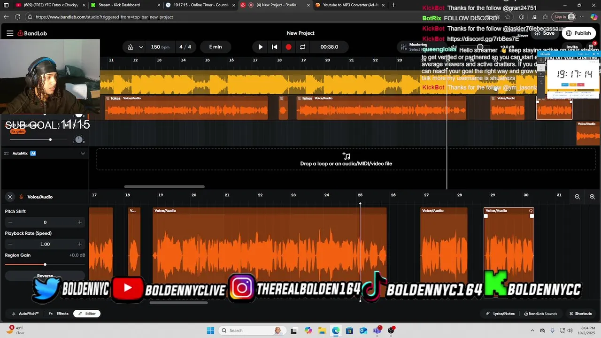Open the E min key selector
Viewport: 601px width, 338px height.
tap(216, 47)
